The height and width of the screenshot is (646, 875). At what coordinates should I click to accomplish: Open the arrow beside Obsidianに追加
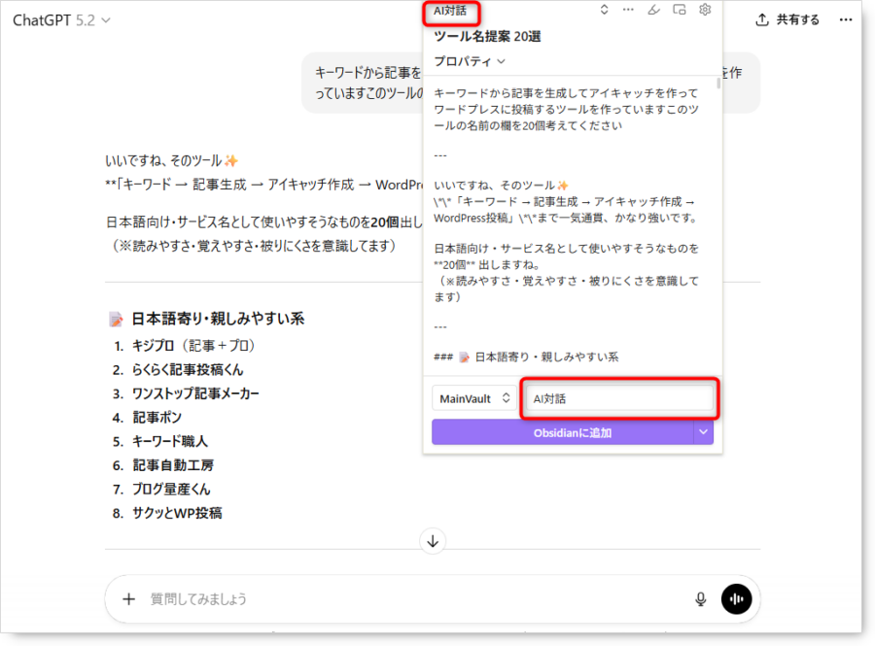[704, 433]
